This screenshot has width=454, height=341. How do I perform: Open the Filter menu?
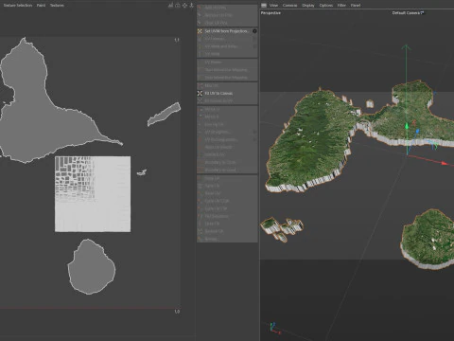(x=341, y=5)
